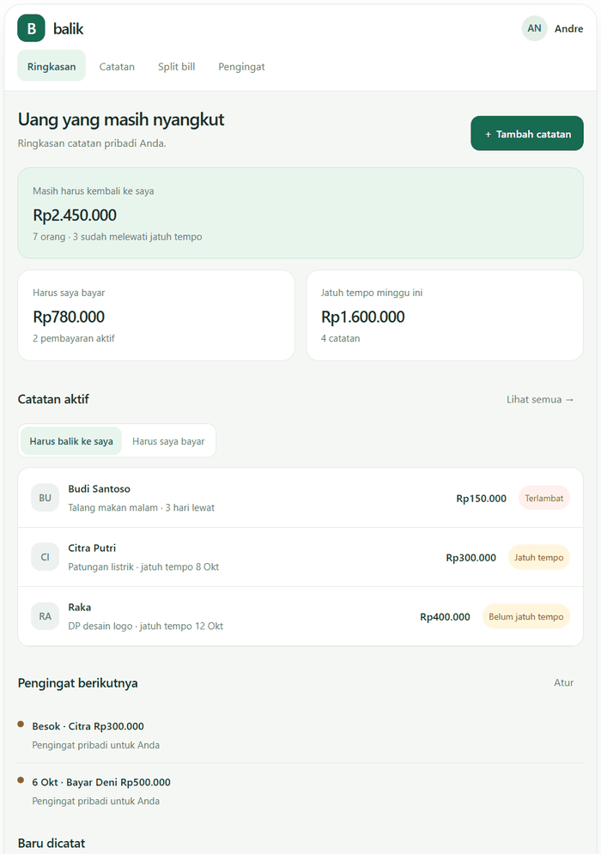Open the Ringkasan tab
The height and width of the screenshot is (854, 601).
tap(52, 66)
